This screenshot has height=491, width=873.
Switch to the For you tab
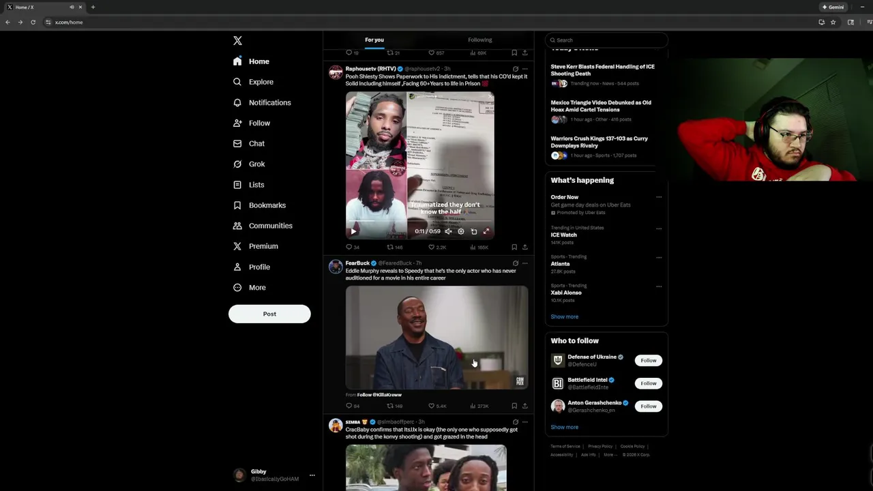tap(374, 40)
